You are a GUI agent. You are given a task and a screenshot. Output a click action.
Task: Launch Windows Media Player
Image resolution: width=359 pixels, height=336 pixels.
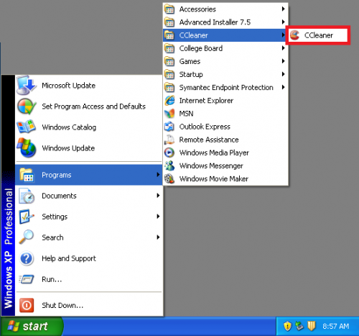coord(225,153)
